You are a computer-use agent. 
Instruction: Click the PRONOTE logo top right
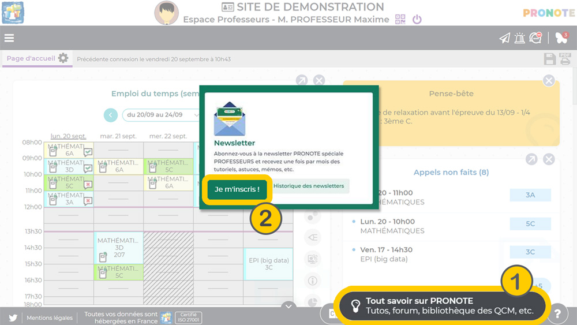point(549,13)
